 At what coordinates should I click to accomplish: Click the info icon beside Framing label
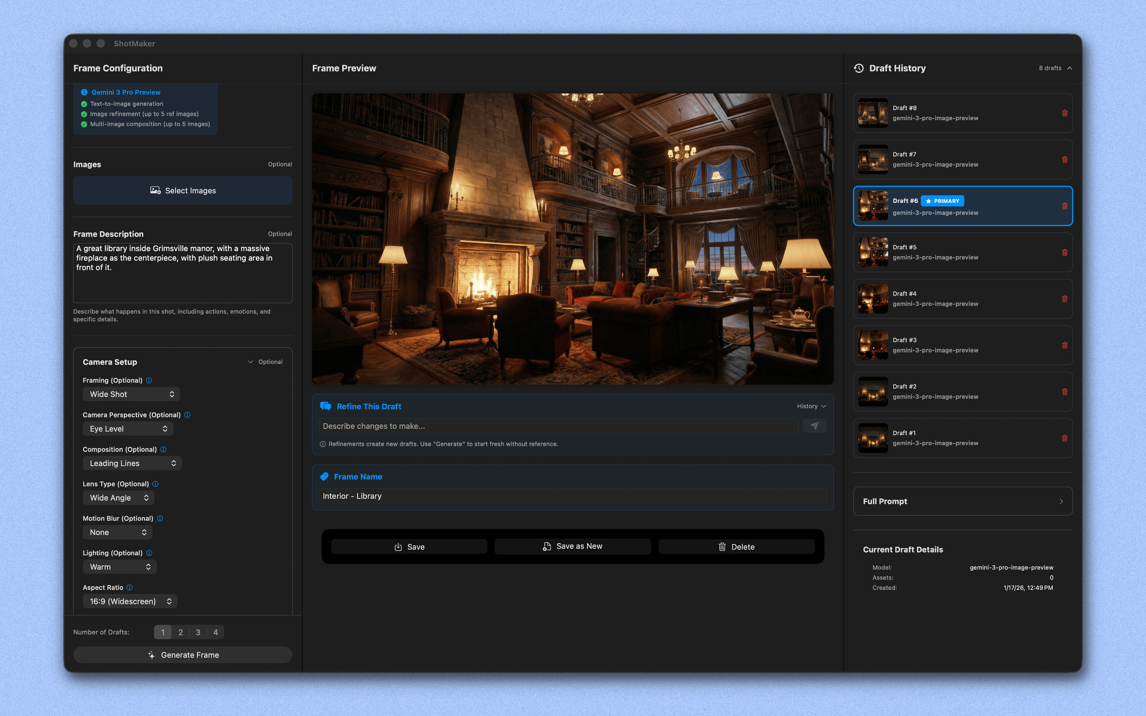pos(150,380)
